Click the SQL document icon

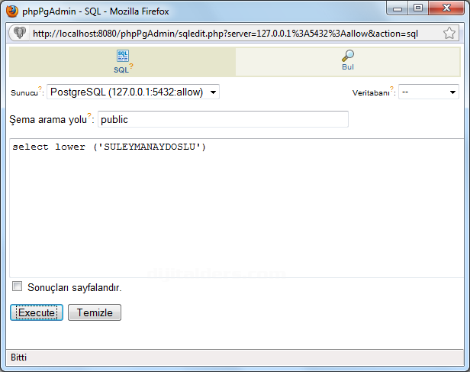[x=123, y=56]
